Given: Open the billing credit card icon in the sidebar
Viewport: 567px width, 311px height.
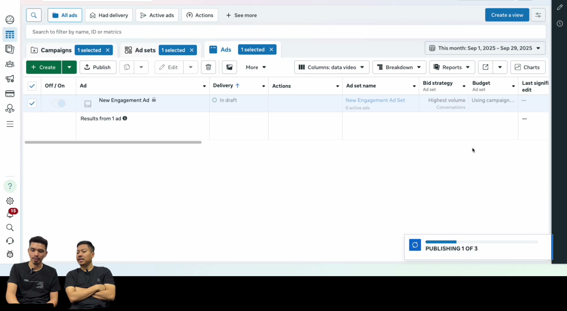Looking at the screenshot, I should point(10,94).
